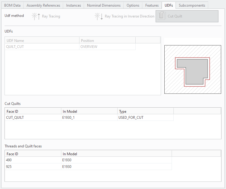Click E1930 cell in row 925
Screen dimensions: 226x189
pyautogui.click(x=116, y=167)
